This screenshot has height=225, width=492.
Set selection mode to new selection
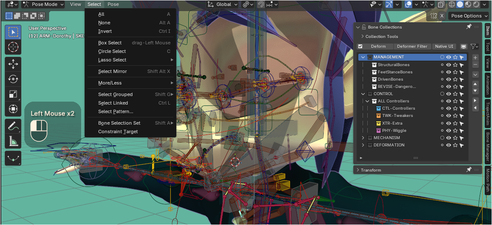(9, 16)
